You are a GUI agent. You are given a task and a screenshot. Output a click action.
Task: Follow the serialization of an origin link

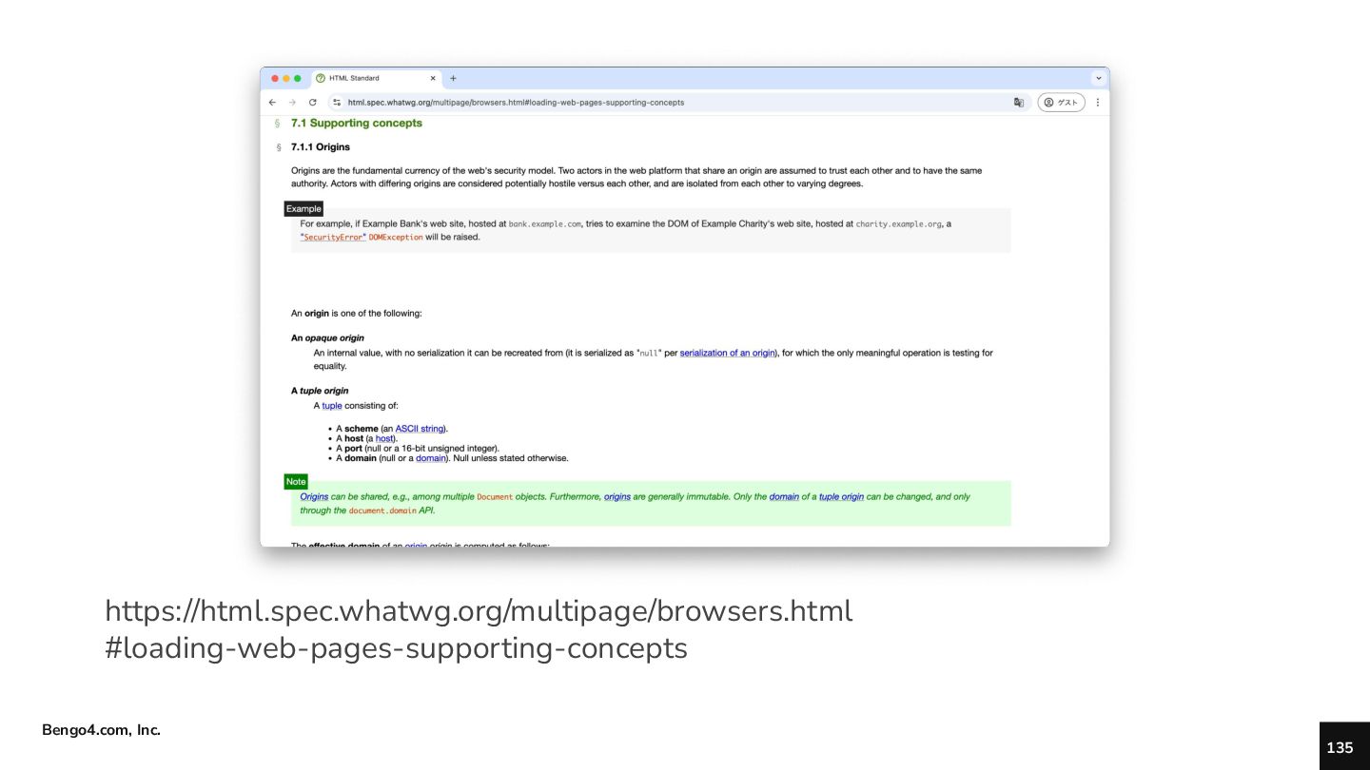click(728, 353)
